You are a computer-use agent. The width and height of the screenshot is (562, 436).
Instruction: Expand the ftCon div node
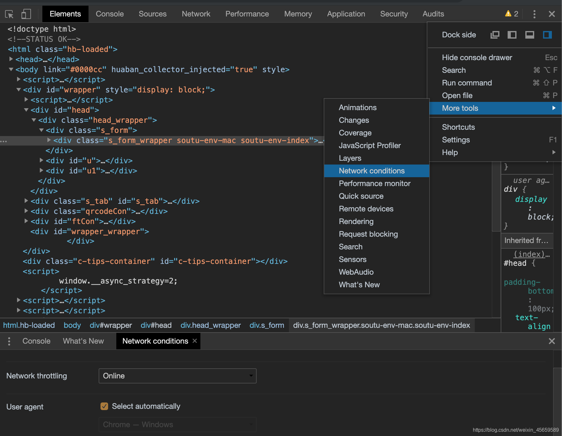(x=26, y=221)
